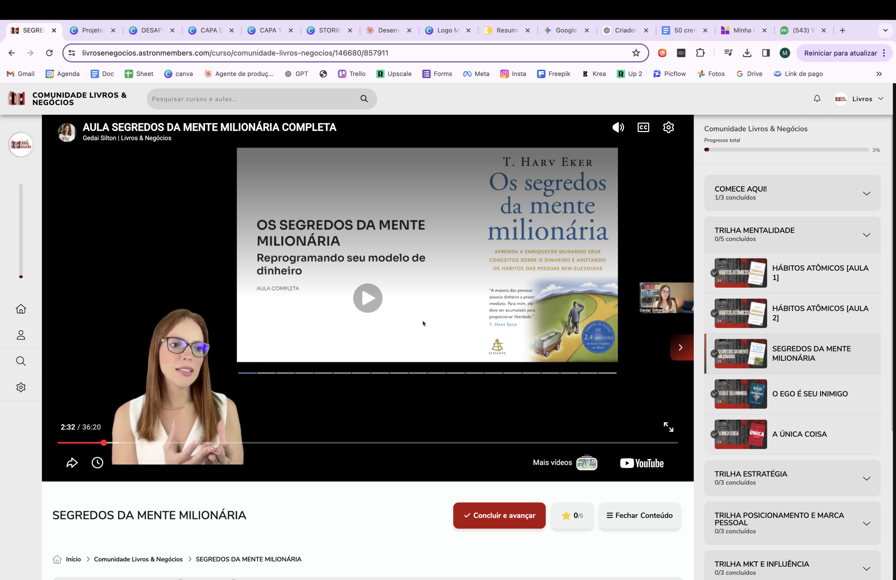This screenshot has width=896, height=580.
Task: Rate the lesson with the star 0/5 button
Action: pos(572,515)
